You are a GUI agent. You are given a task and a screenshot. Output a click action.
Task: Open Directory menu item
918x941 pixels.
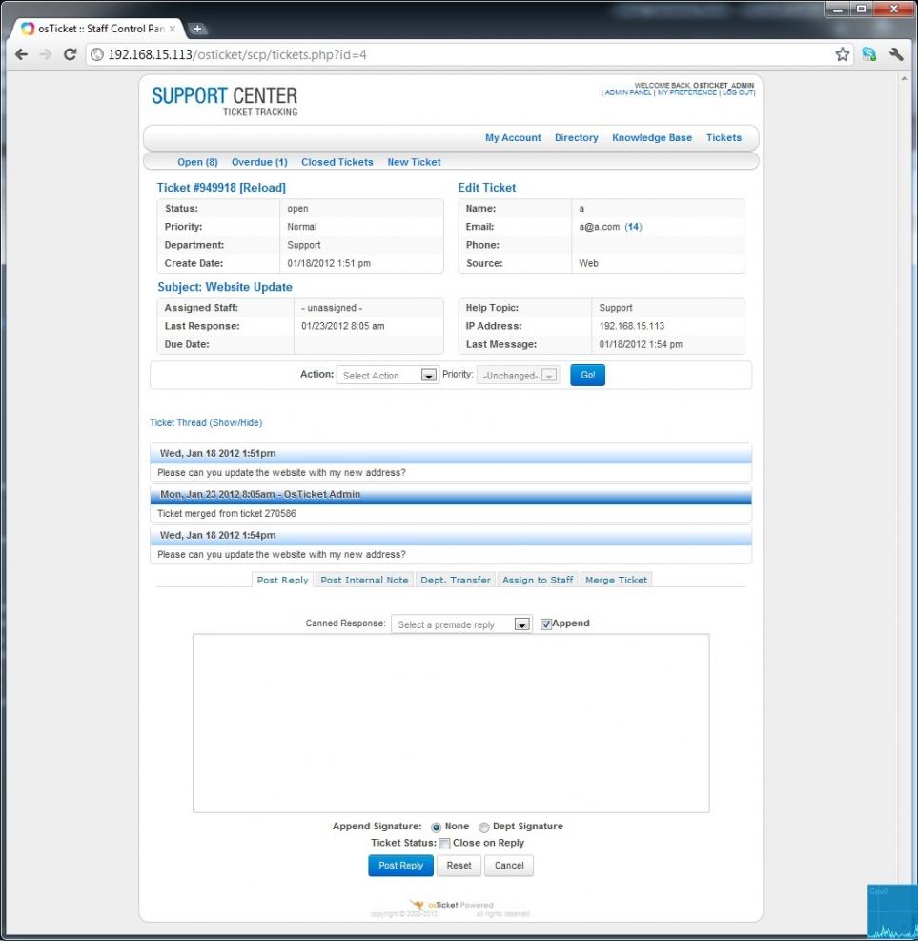coord(576,137)
